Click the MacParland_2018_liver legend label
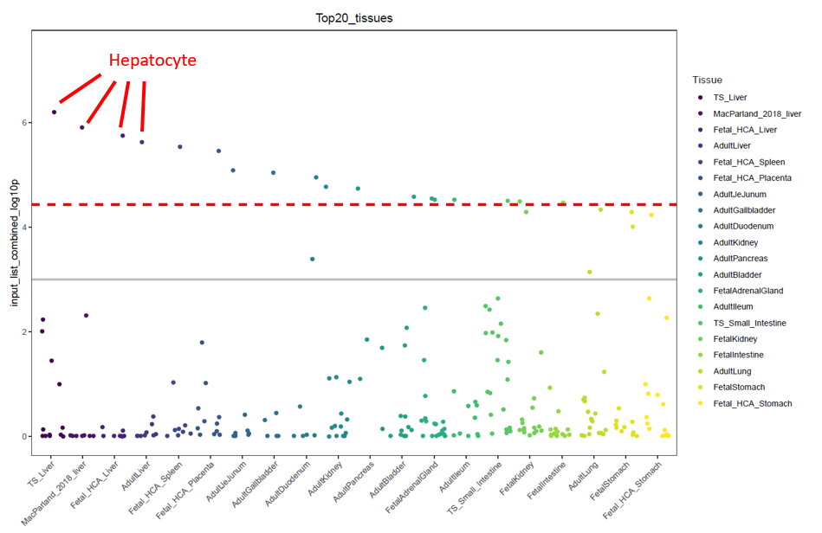This screenshot has height=533, width=822. (x=757, y=114)
